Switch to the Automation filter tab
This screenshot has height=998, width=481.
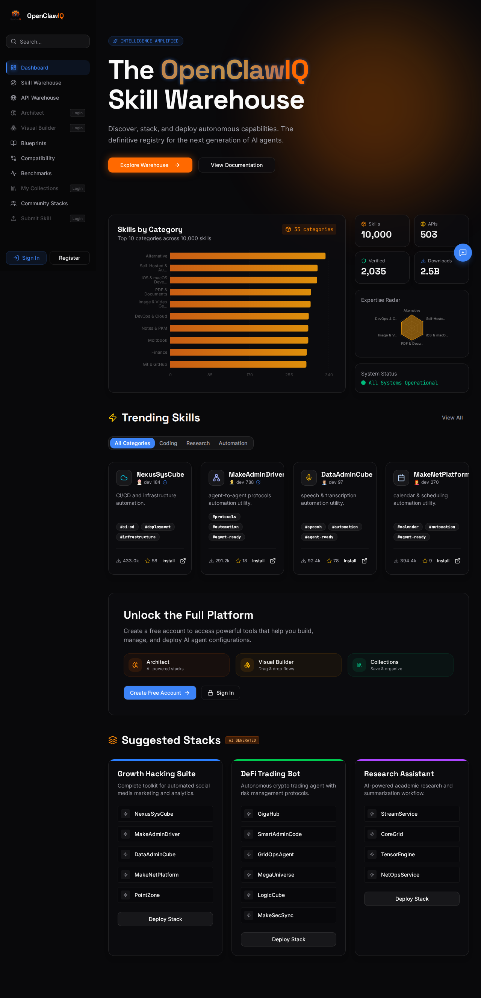(x=233, y=443)
